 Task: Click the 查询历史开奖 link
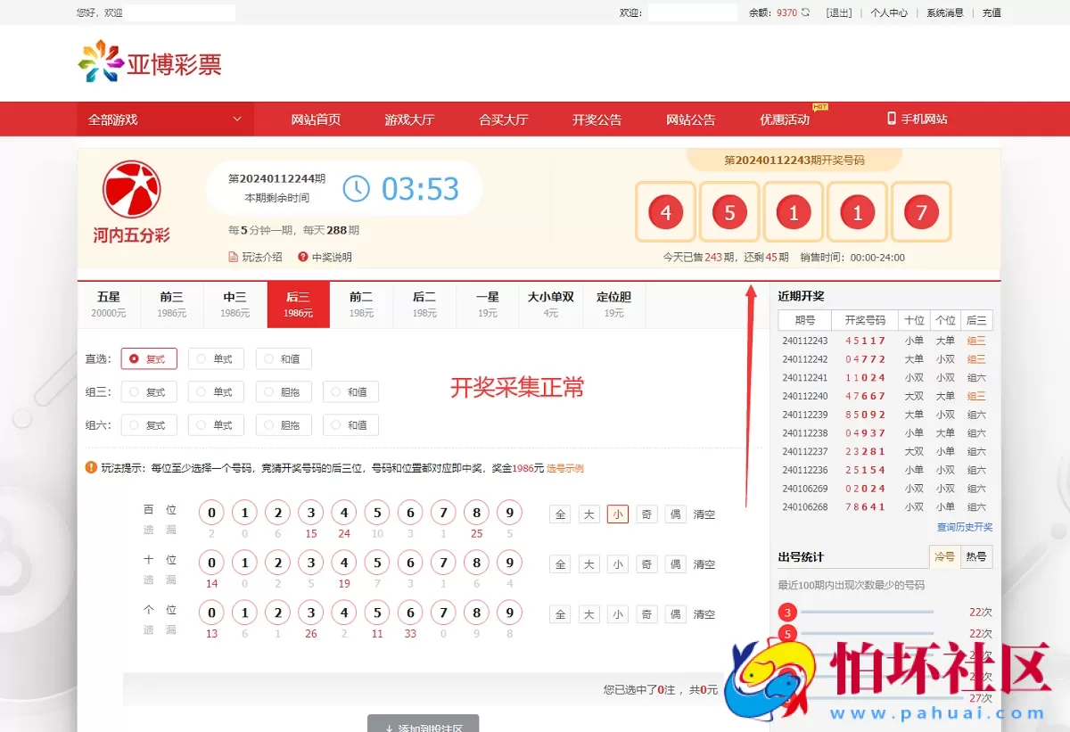click(964, 527)
